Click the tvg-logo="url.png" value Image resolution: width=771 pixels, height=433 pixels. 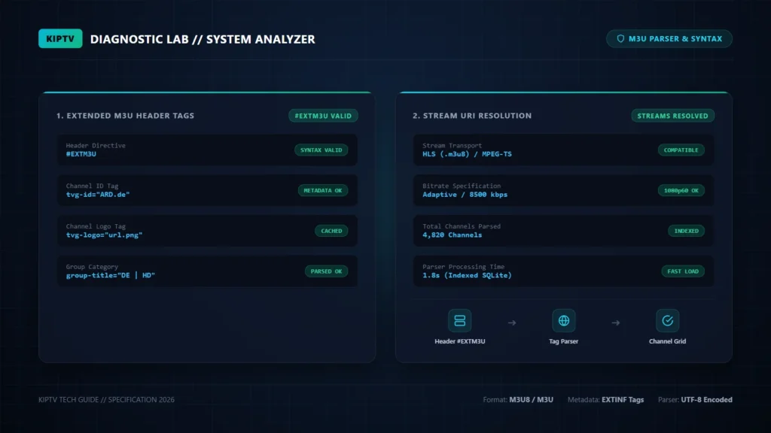click(x=104, y=235)
